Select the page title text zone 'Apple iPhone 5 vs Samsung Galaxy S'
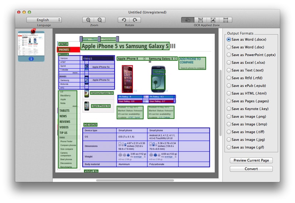Viewport: 295px width, 203px height. coord(125,46)
